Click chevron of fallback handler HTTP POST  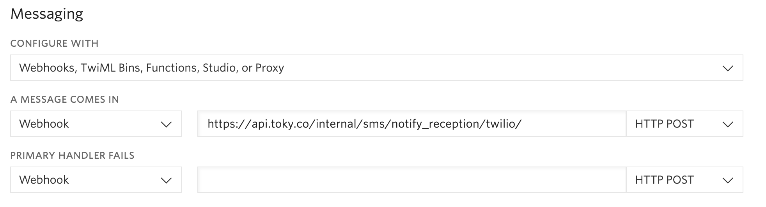727,181
